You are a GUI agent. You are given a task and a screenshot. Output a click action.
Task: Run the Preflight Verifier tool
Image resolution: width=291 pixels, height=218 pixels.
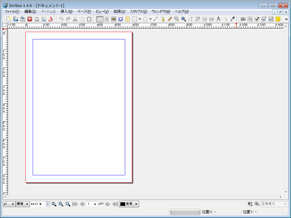(44, 19)
